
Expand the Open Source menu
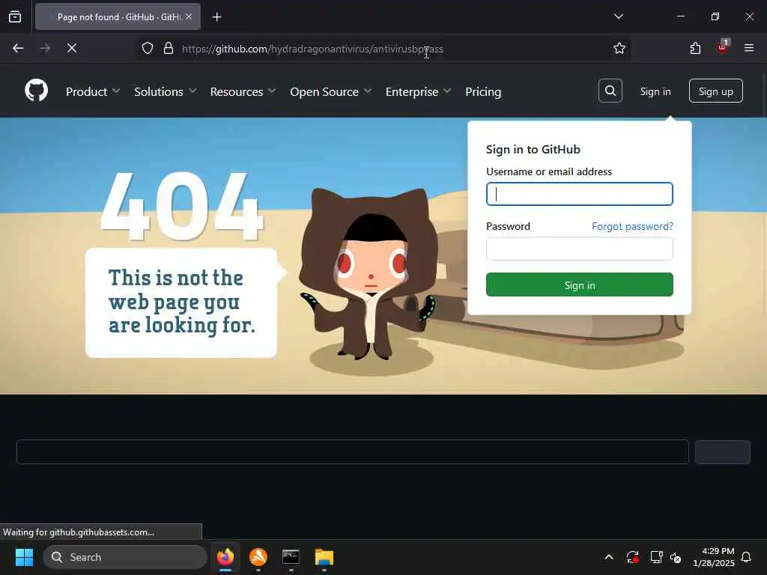330,91
